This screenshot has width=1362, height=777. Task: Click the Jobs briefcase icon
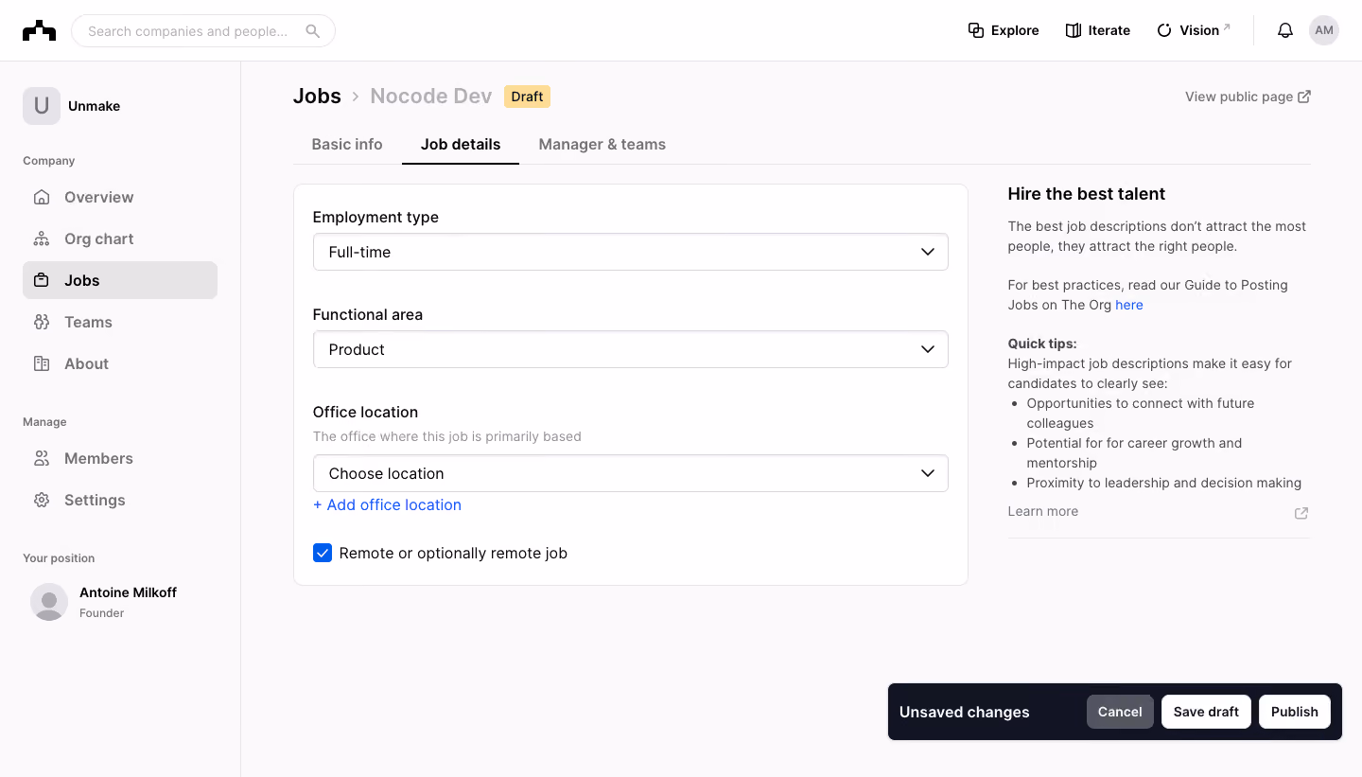[x=42, y=280]
